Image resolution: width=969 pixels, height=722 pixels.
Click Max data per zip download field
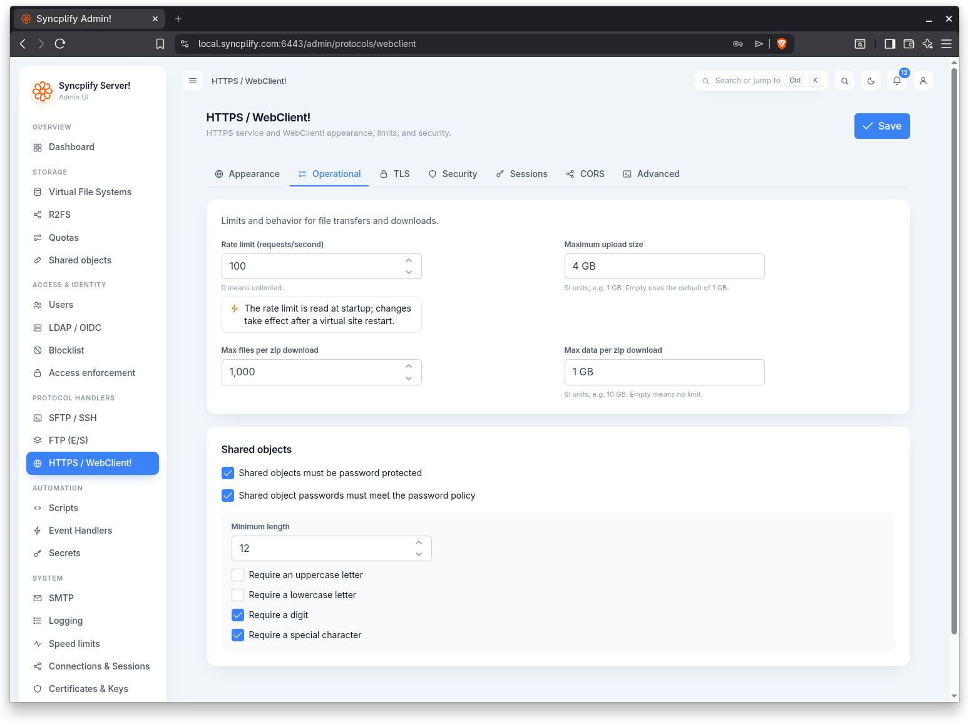pos(664,372)
